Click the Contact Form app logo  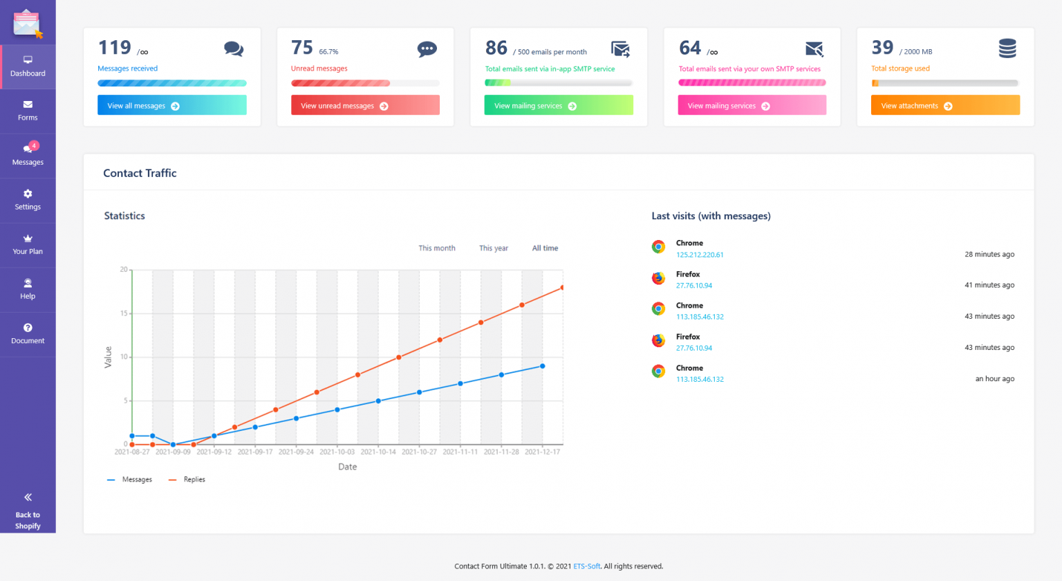coord(28,24)
